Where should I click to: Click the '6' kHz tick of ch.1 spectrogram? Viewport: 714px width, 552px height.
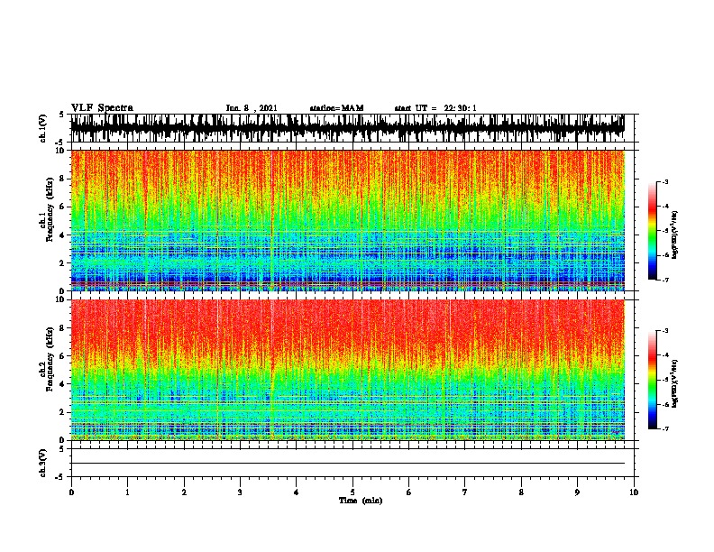tap(63, 207)
